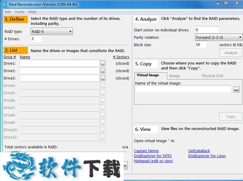Image resolution: width=243 pixels, height=181 pixels.
Task: Expand the Parity rotation dropdown
Action: point(219,38)
